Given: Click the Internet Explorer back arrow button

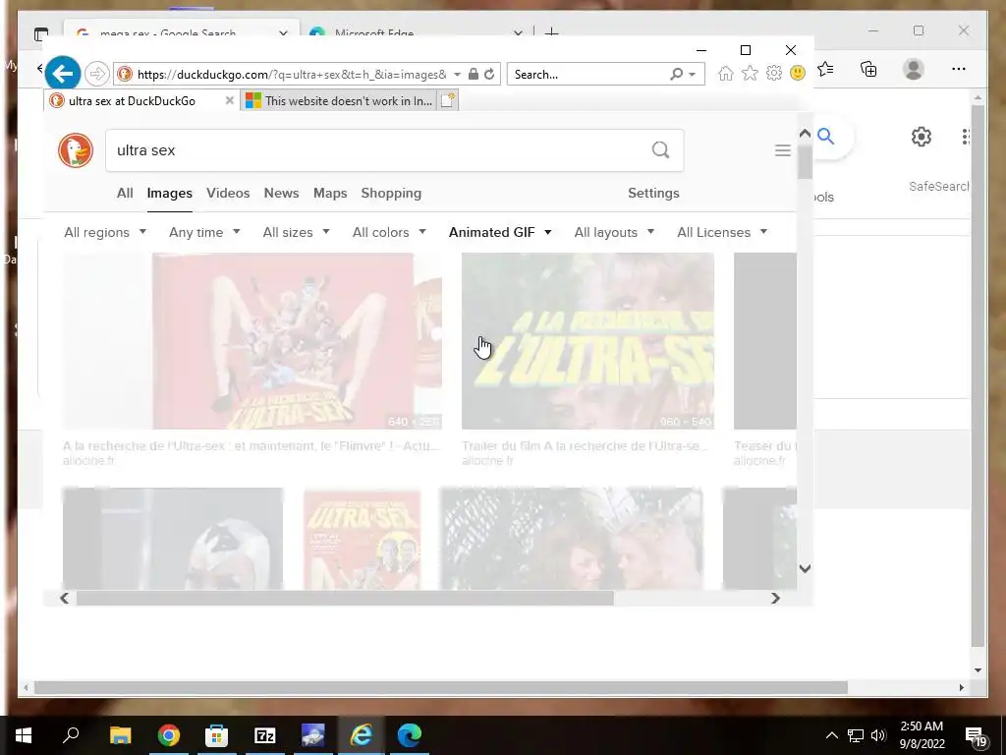Looking at the screenshot, I should tap(62, 74).
